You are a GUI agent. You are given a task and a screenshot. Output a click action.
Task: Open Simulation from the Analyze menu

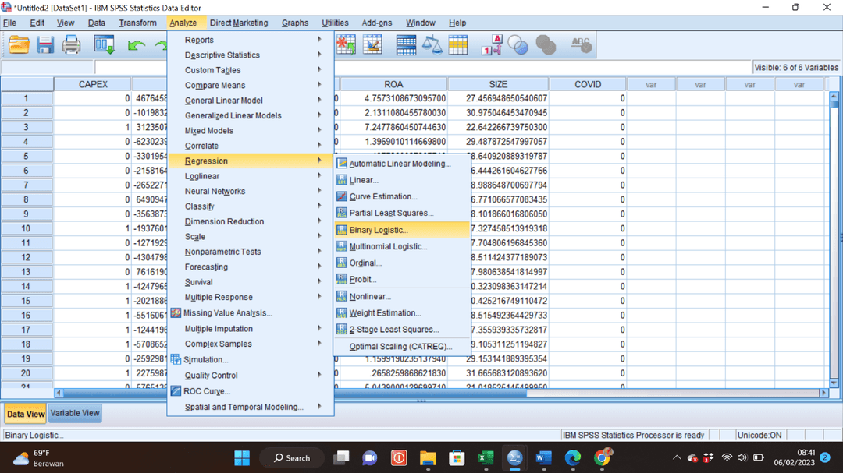[205, 360]
